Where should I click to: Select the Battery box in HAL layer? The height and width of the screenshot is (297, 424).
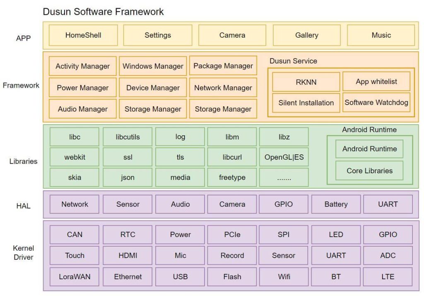(336, 204)
